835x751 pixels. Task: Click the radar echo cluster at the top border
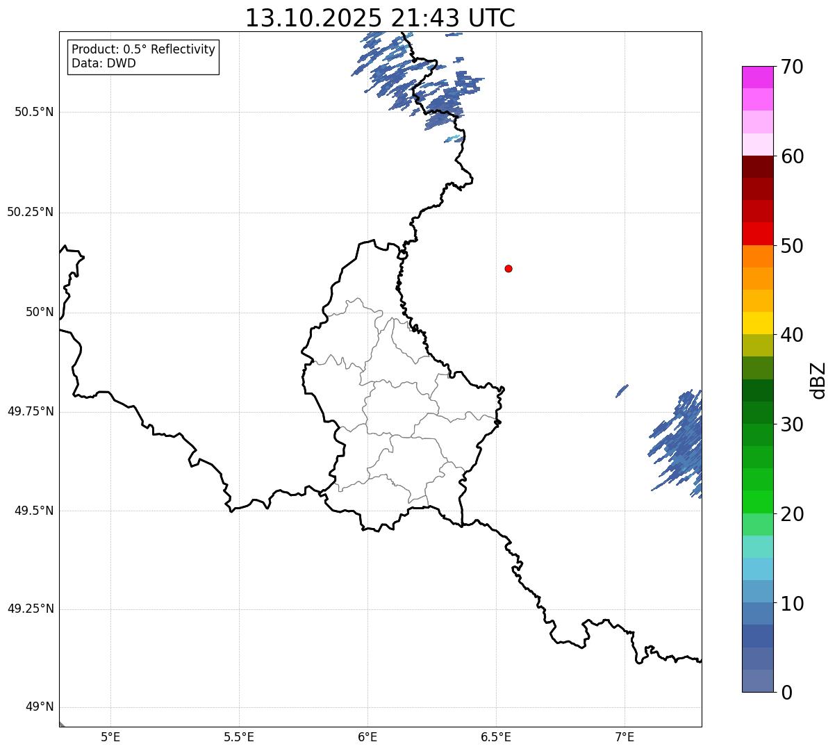417,80
